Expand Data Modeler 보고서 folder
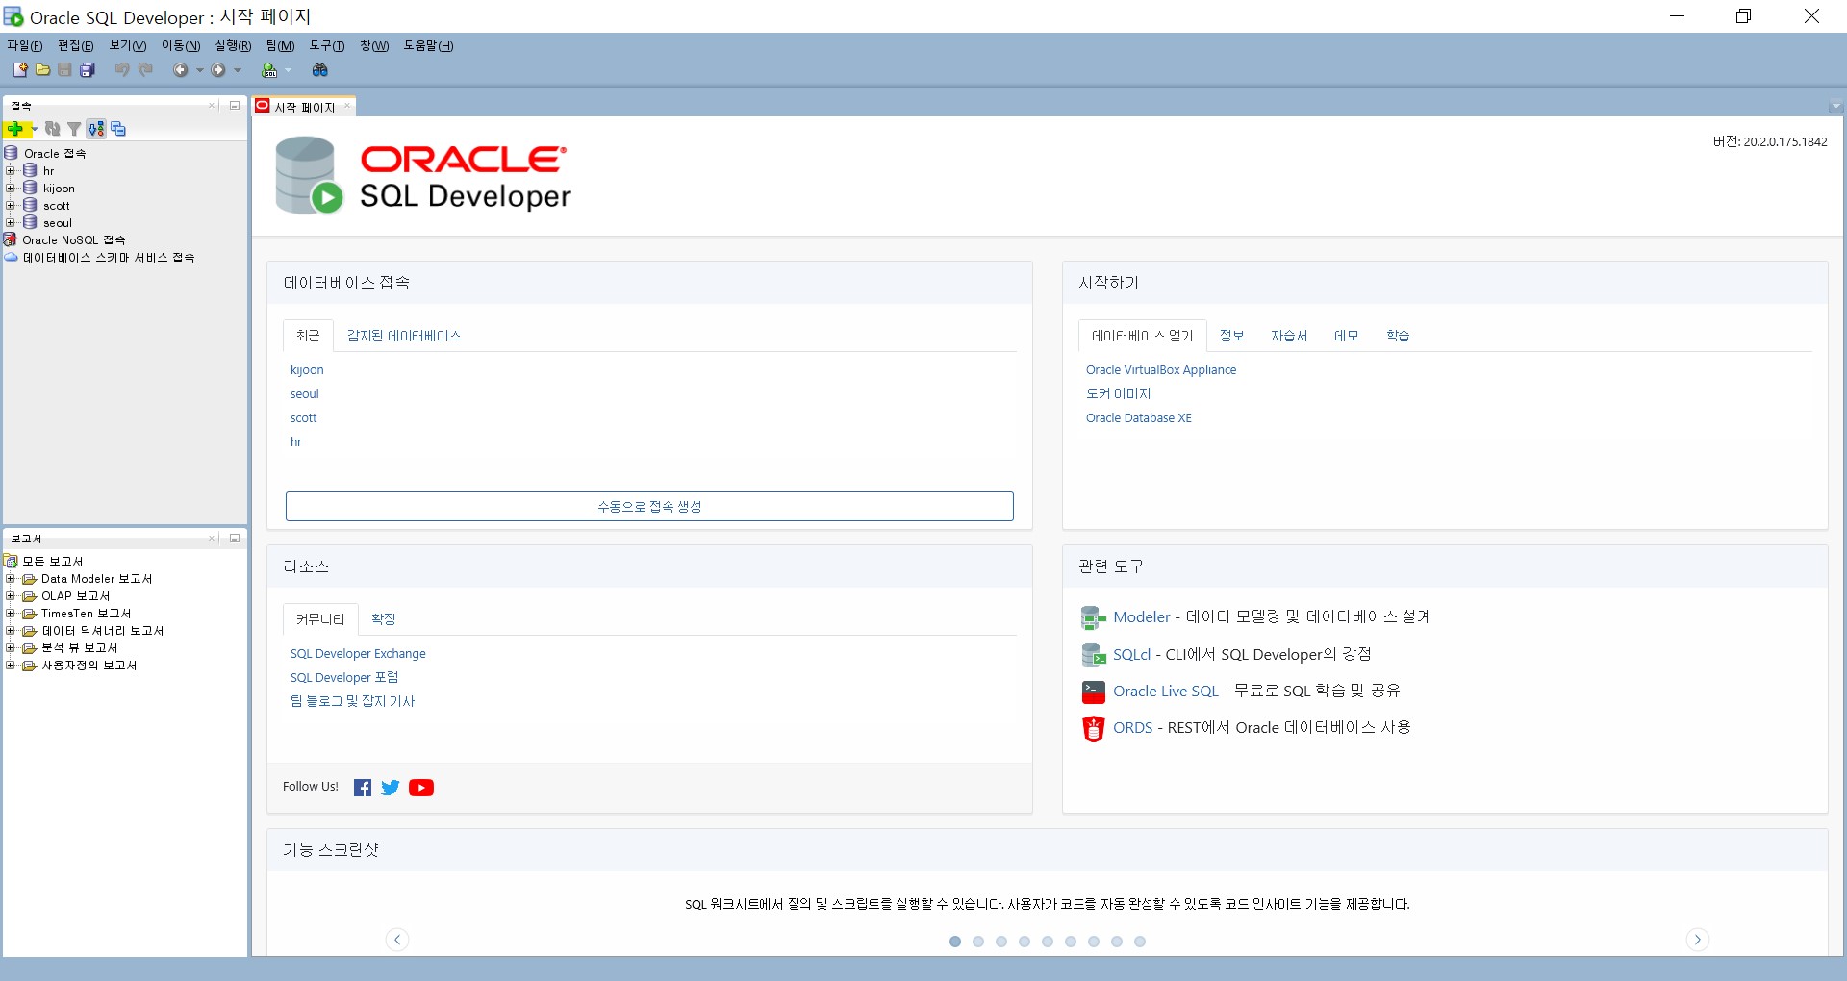This screenshot has width=1847, height=981. click(11, 579)
